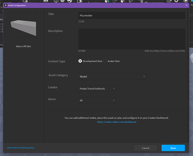Click the Genre label

(52, 99)
